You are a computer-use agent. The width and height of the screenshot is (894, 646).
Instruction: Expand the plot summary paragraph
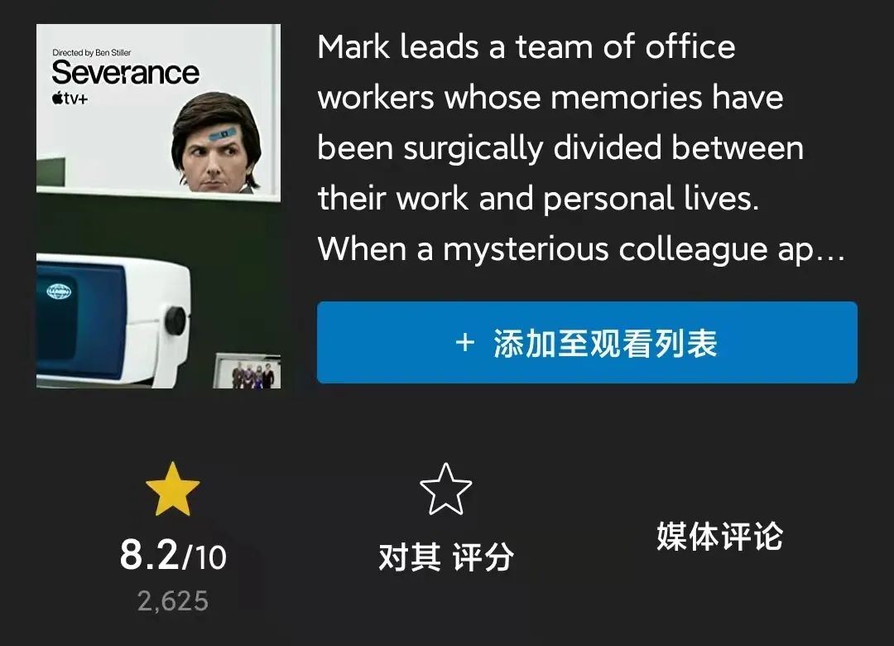point(582,148)
